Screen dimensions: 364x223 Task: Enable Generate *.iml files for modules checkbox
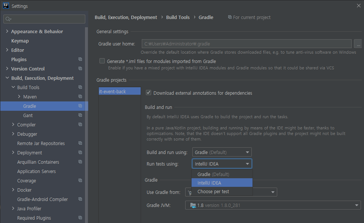click(102, 61)
